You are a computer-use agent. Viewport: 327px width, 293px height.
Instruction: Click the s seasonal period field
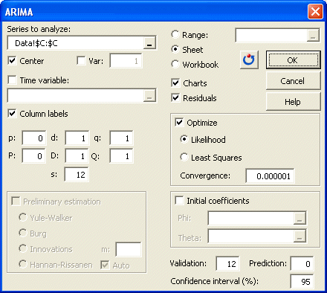pyautogui.click(x=77, y=175)
